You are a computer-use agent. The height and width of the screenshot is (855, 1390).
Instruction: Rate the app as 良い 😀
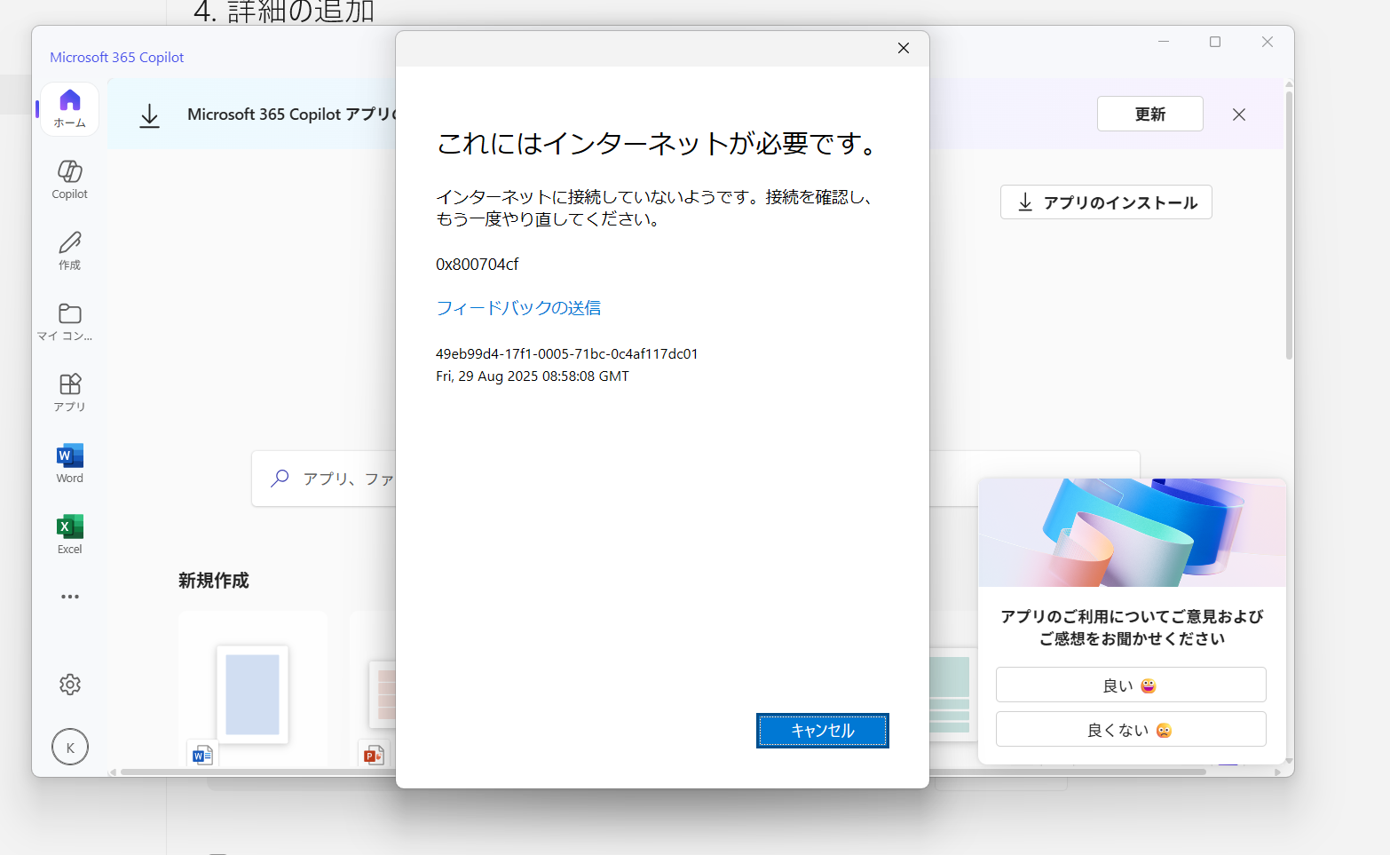(x=1130, y=685)
